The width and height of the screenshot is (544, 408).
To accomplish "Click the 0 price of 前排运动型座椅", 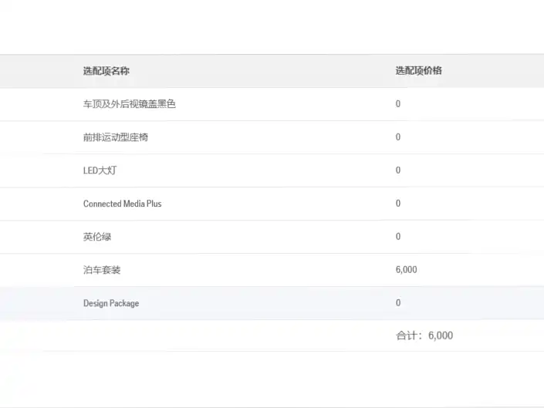I will click(x=398, y=137).
